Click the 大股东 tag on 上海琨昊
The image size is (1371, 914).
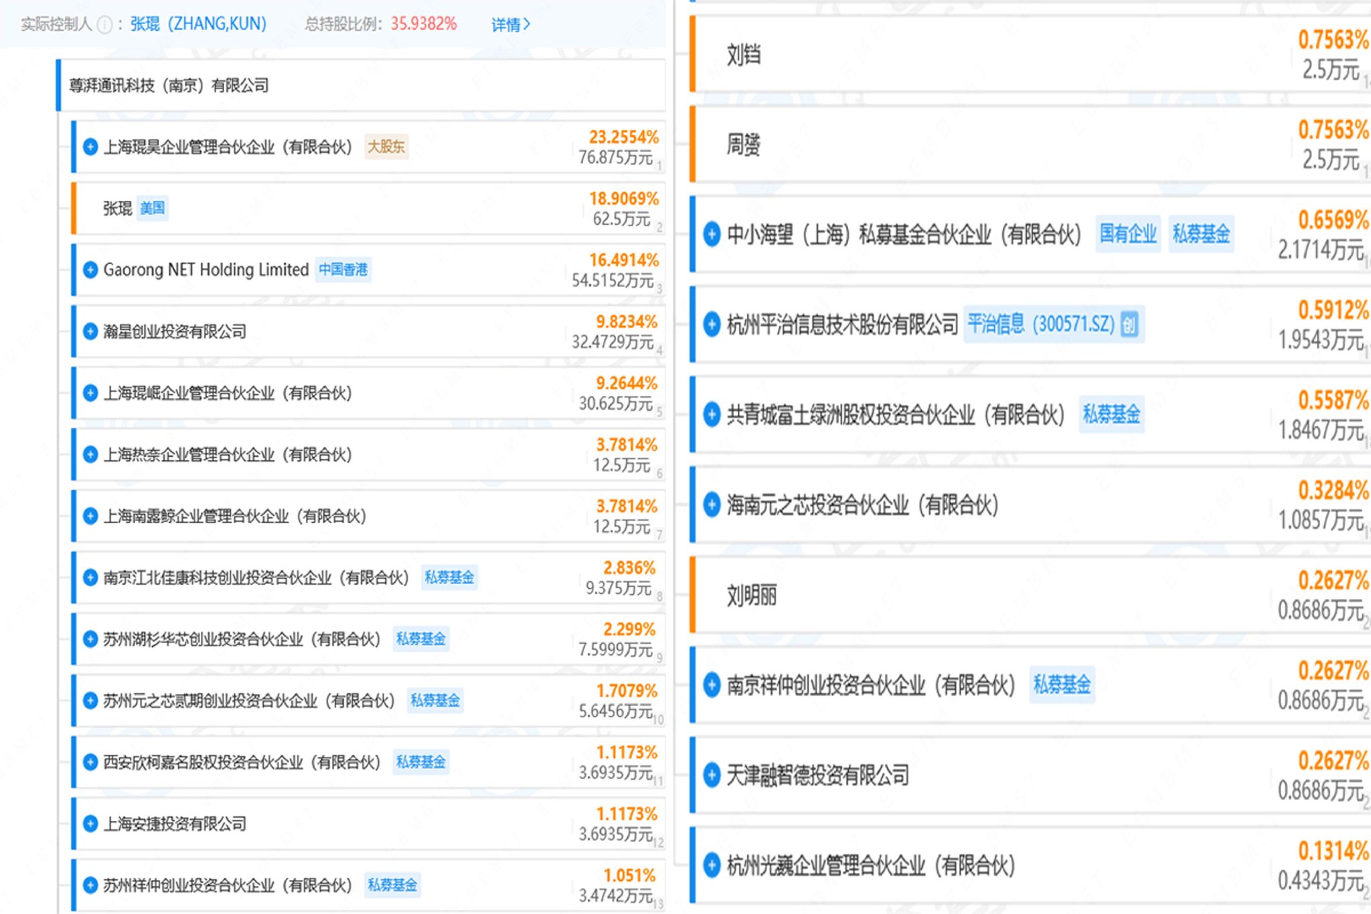(x=387, y=148)
